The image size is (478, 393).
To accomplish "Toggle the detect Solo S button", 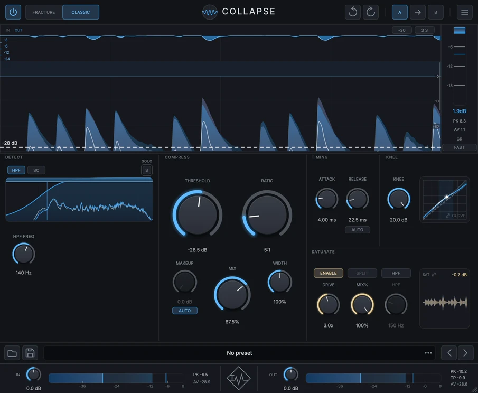I will [147, 170].
